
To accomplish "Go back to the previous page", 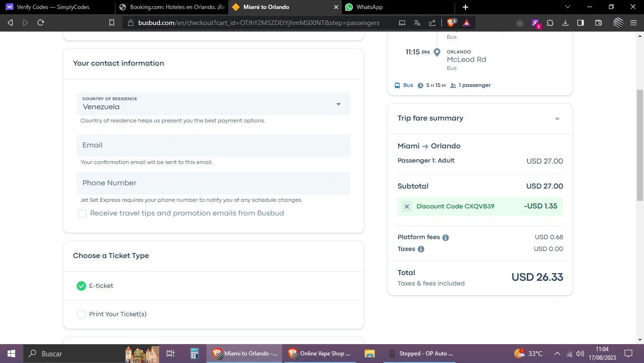I will [10, 23].
